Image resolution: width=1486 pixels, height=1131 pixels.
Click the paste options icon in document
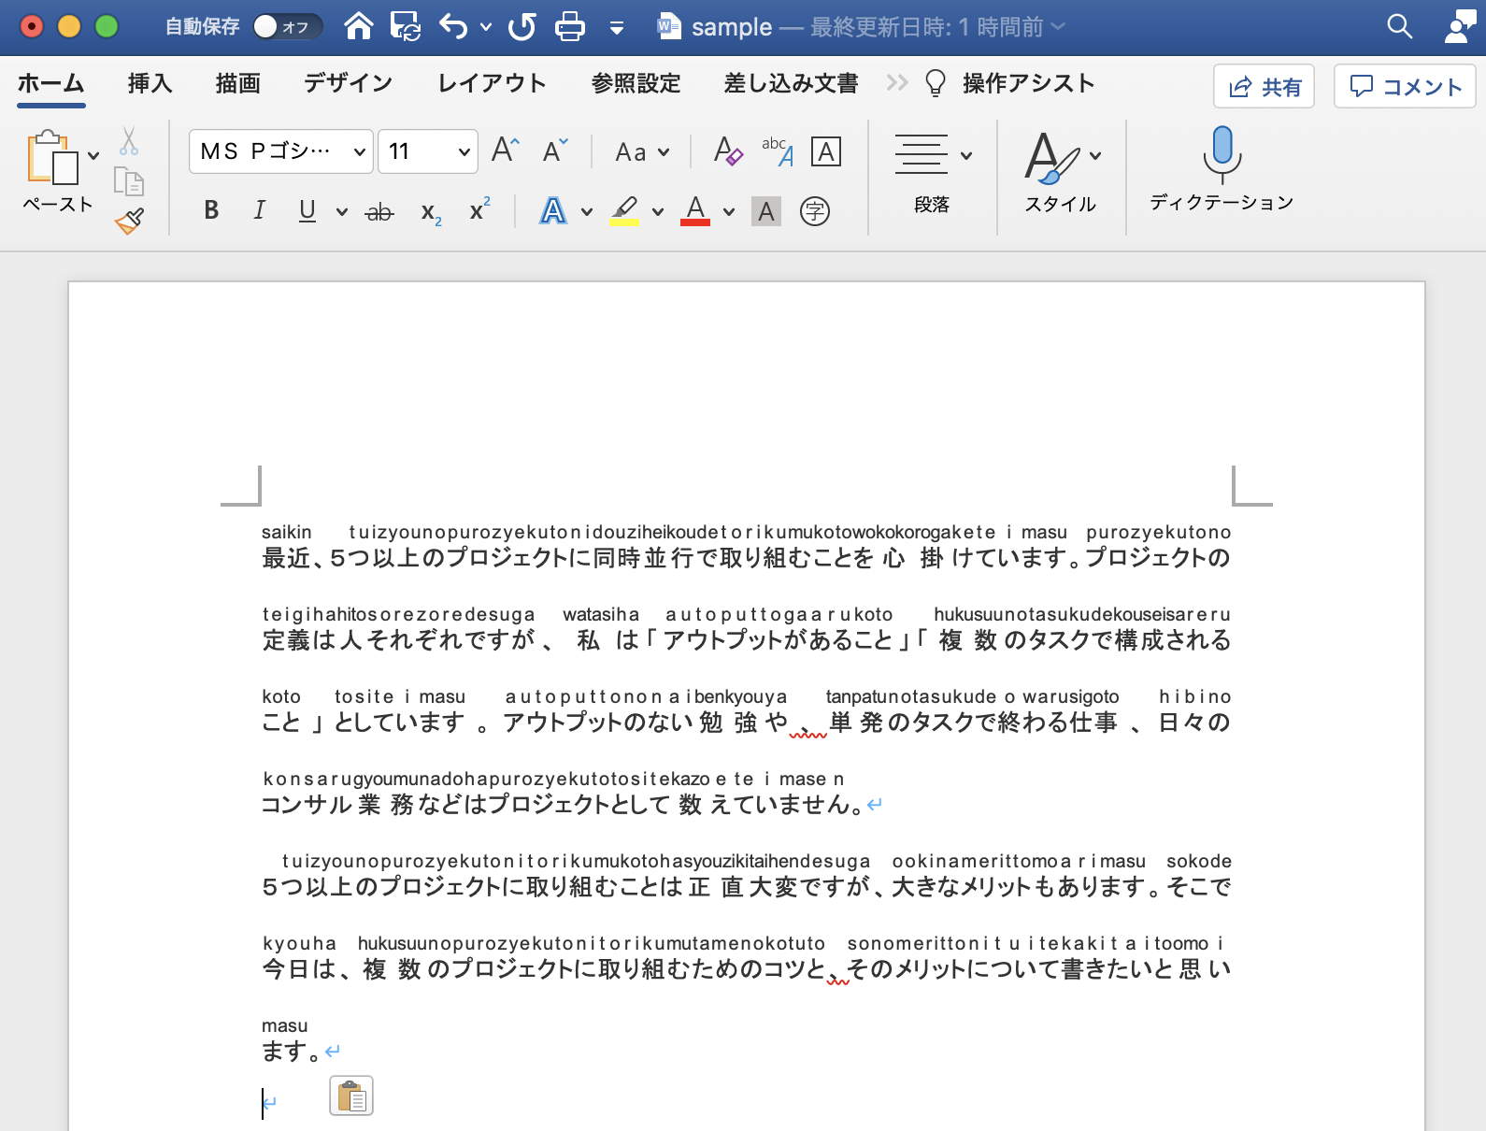[351, 1095]
